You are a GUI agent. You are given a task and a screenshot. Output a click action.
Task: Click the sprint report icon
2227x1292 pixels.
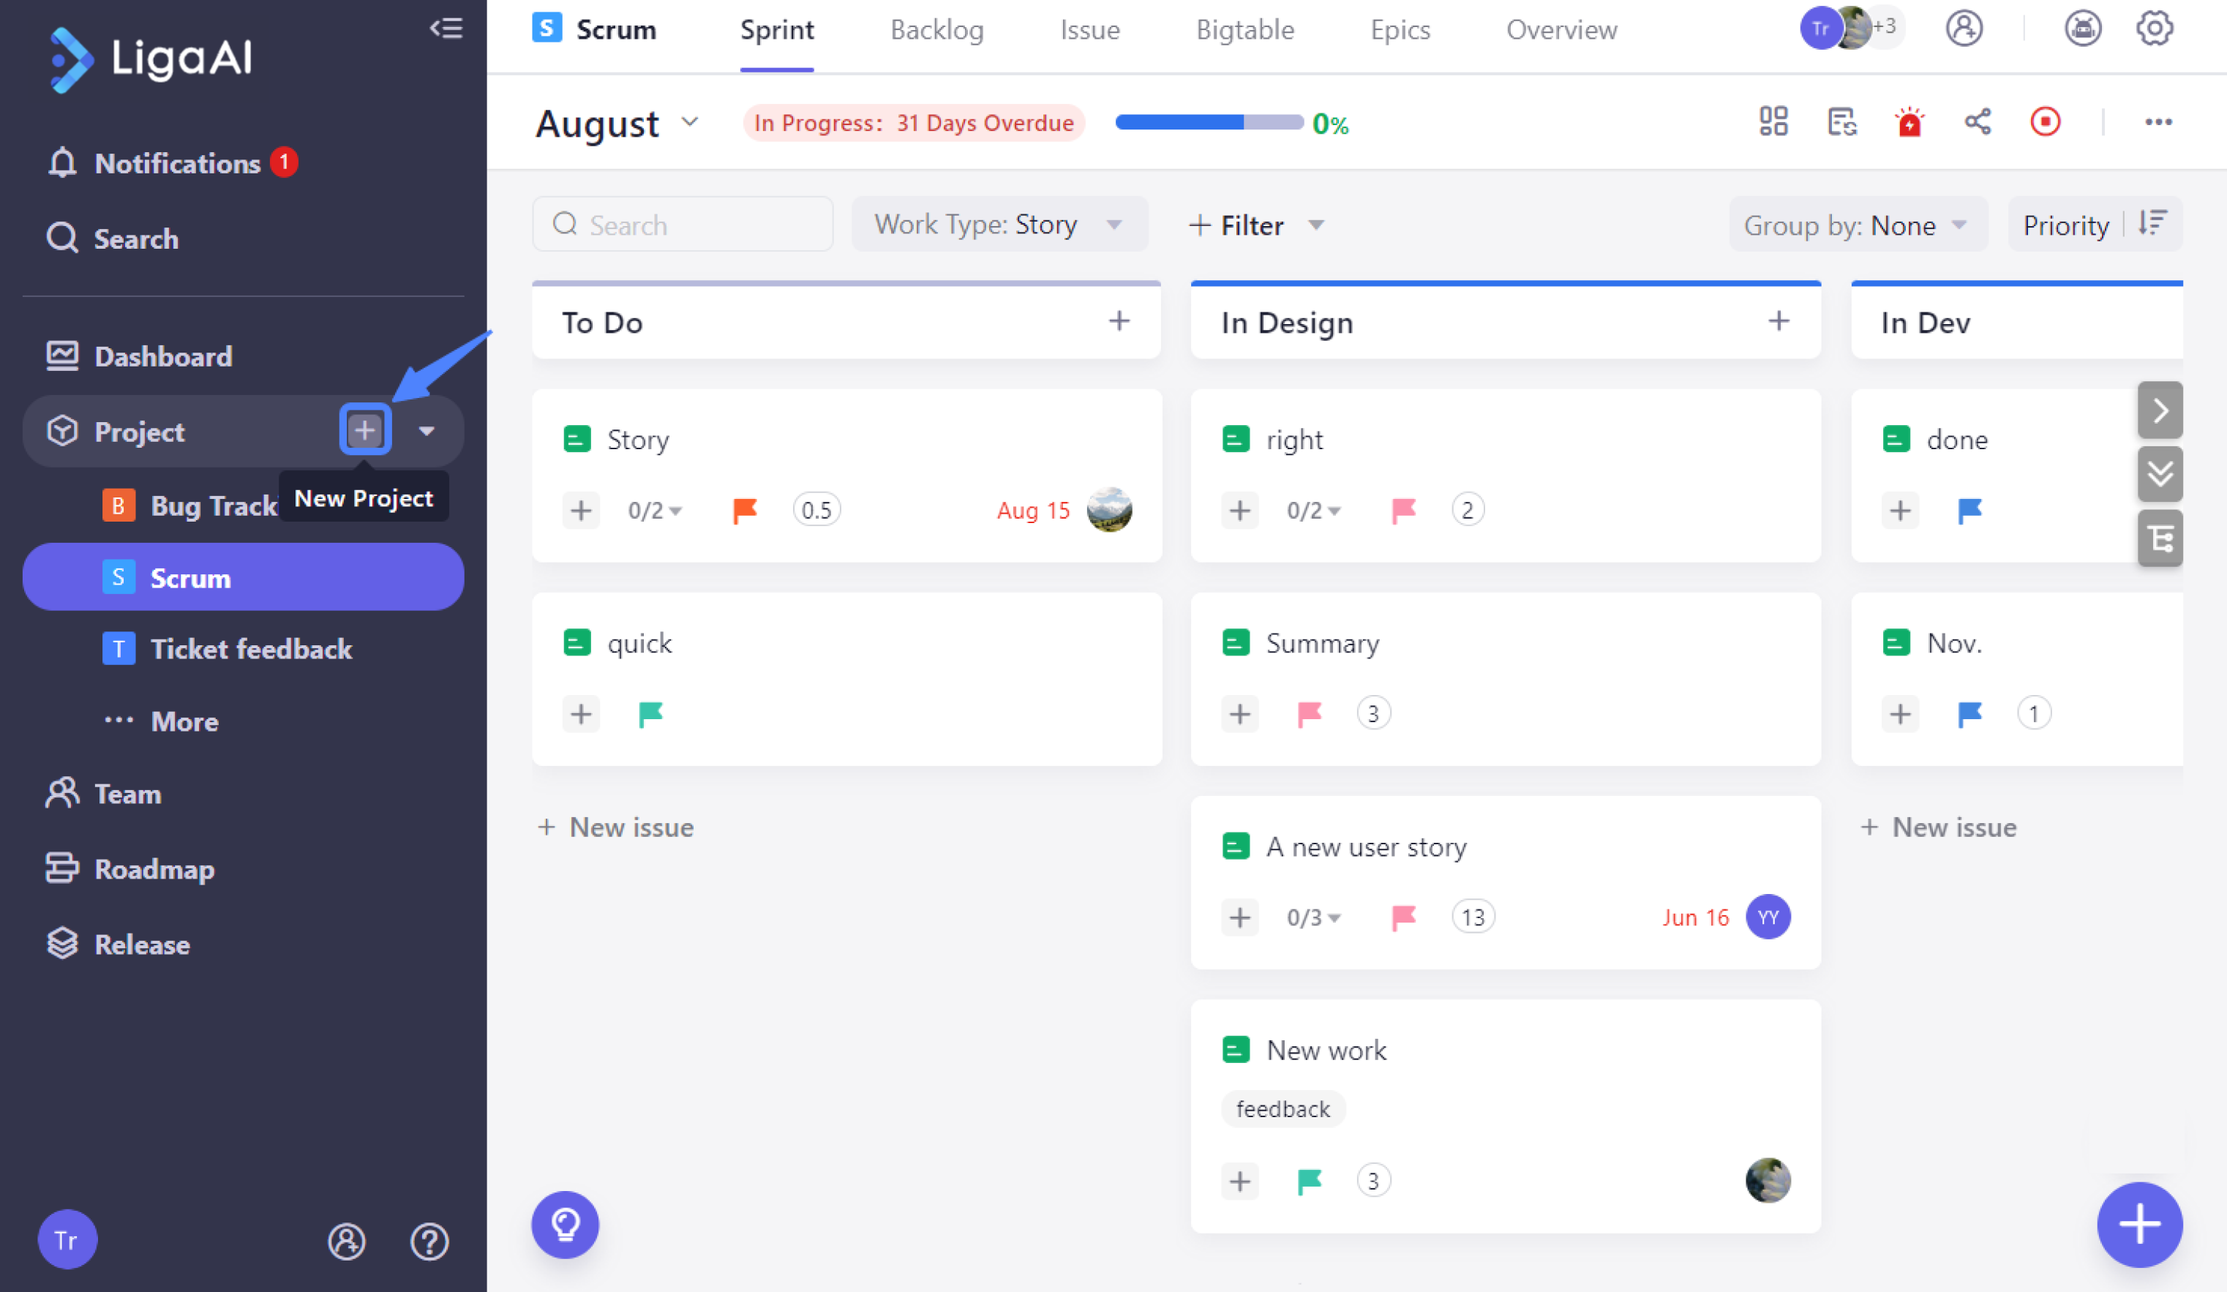1843,122
